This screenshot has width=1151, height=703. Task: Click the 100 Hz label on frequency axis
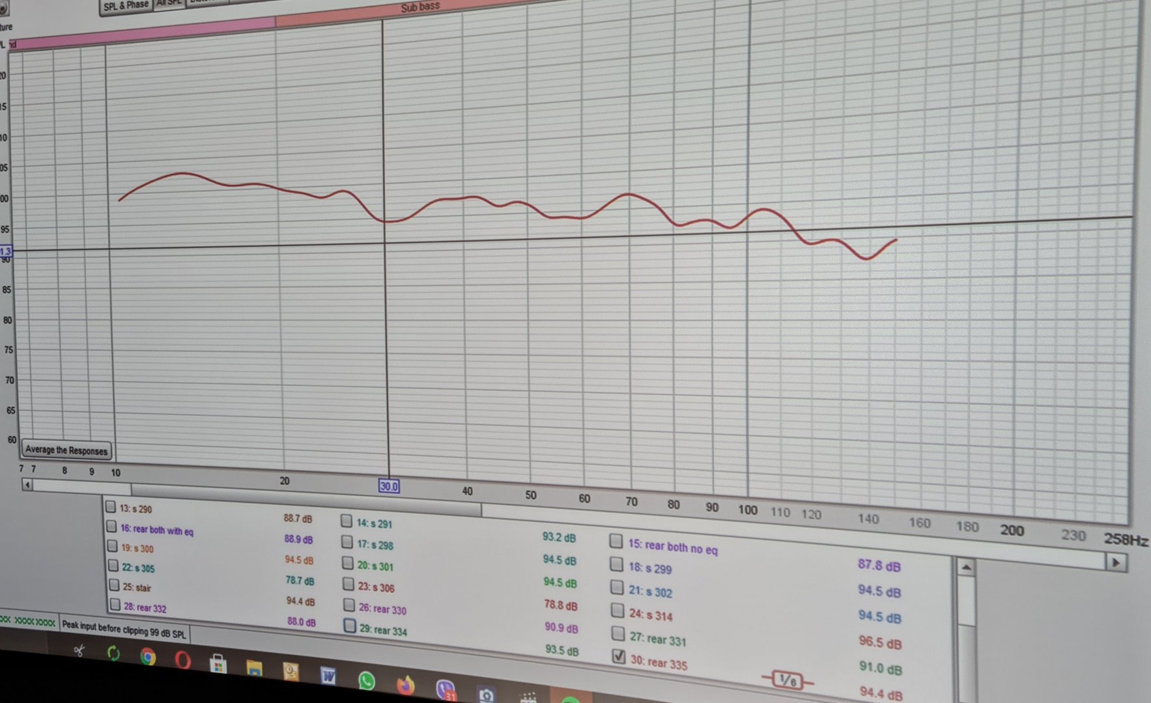pyautogui.click(x=748, y=510)
